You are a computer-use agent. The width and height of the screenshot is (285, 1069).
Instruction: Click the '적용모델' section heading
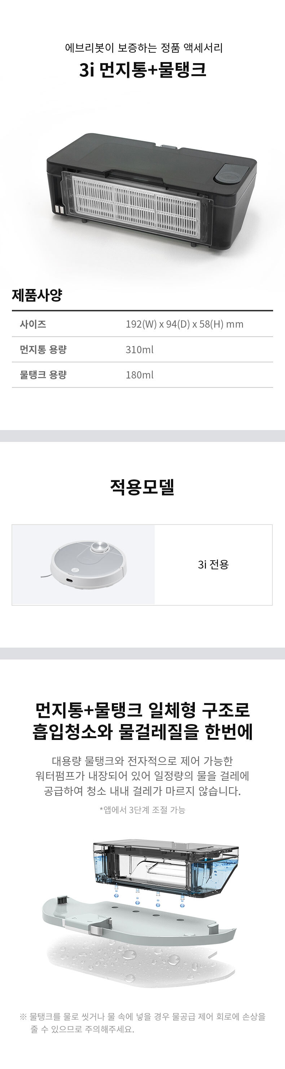[x=142, y=487]
